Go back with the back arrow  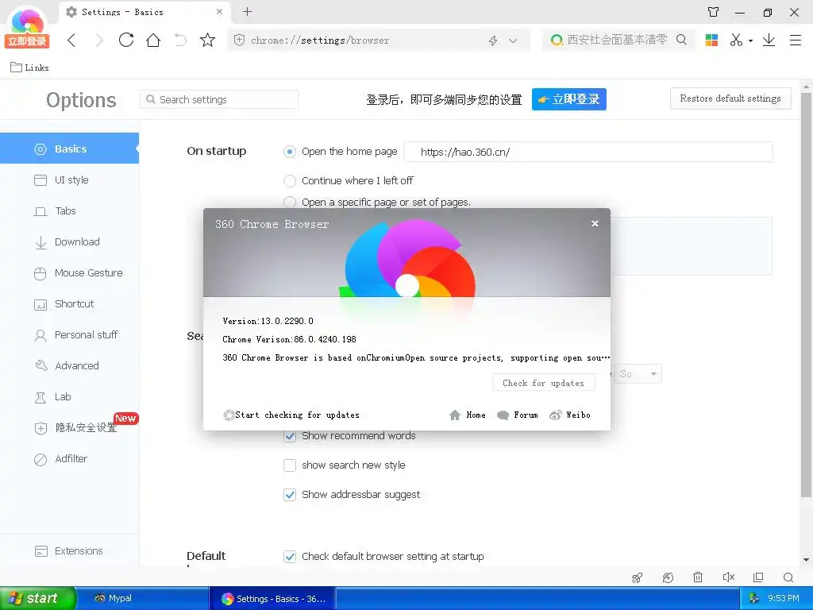click(x=71, y=40)
